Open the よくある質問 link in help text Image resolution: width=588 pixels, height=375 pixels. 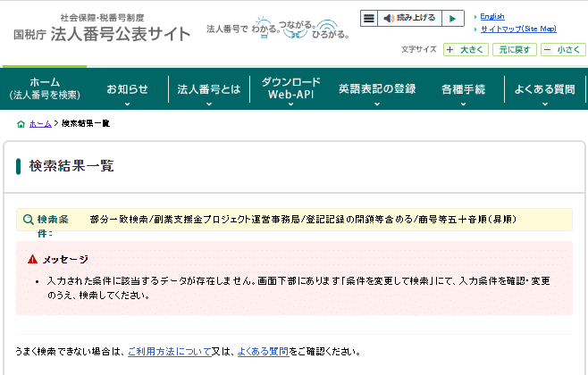pyautogui.click(x=263, y=352)
